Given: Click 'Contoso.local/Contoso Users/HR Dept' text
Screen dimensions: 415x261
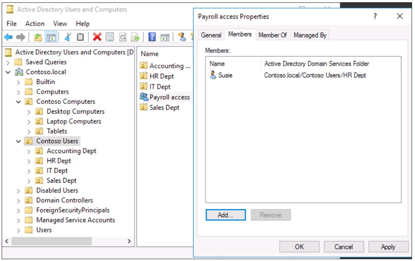Looking at the screenshot, I should pyautogui.click(x=315, y=75).
